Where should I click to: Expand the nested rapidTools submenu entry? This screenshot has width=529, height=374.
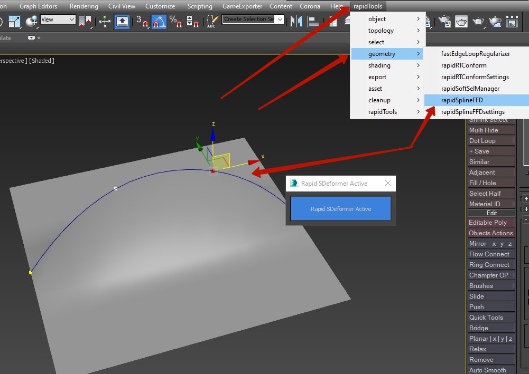tap(388, 112)
